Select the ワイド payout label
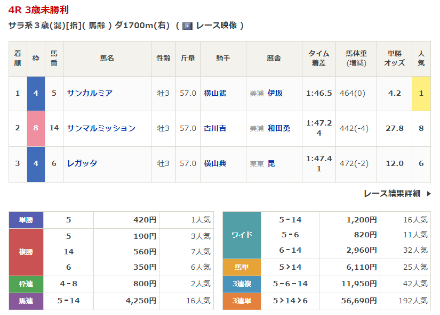This screenshot has width=440, height=315. click(x=242, y=235)
